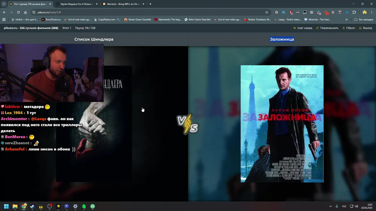Click the Chrome icon in the taskbar
Viewport: 376px width, 211px height.
click(24, 206)
